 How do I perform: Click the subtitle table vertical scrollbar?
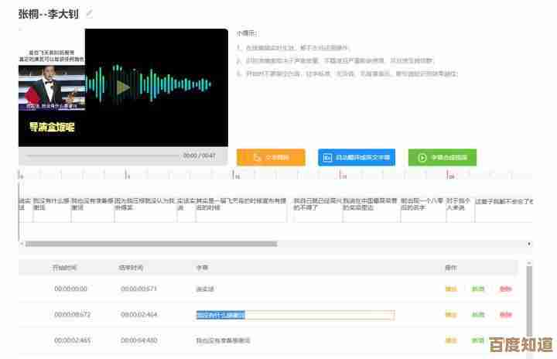point(529,301)
